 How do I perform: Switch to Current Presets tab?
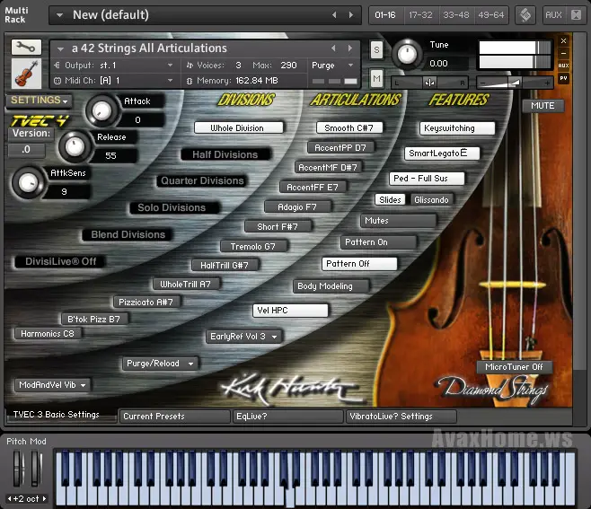tap(174, 417)
